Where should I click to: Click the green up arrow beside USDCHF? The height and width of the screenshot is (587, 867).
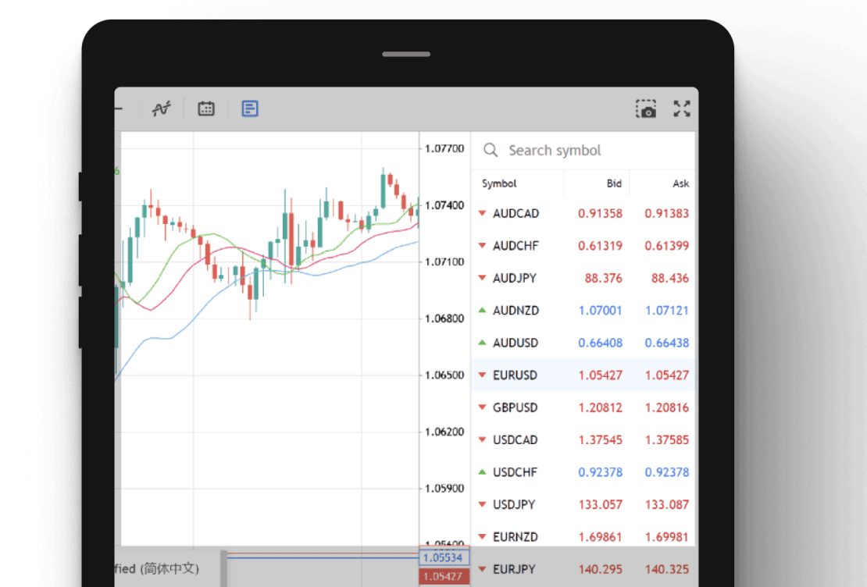tap(482, 471)
